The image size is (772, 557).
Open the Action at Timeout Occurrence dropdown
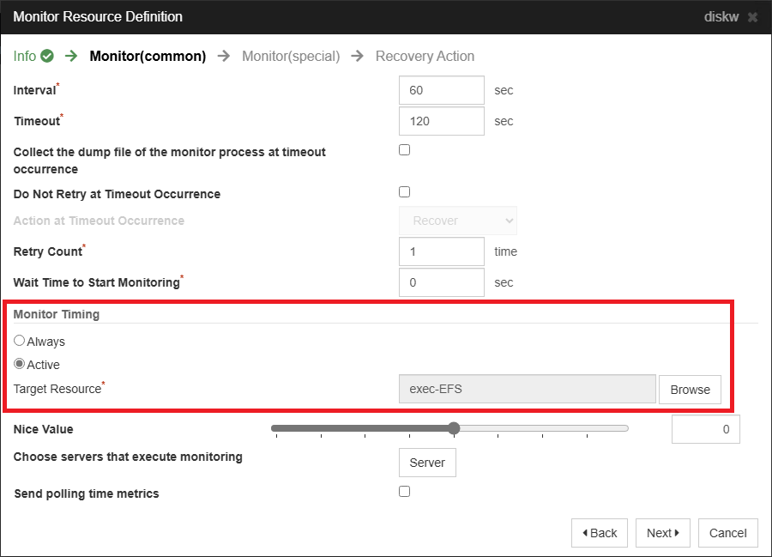coord(457,221)
